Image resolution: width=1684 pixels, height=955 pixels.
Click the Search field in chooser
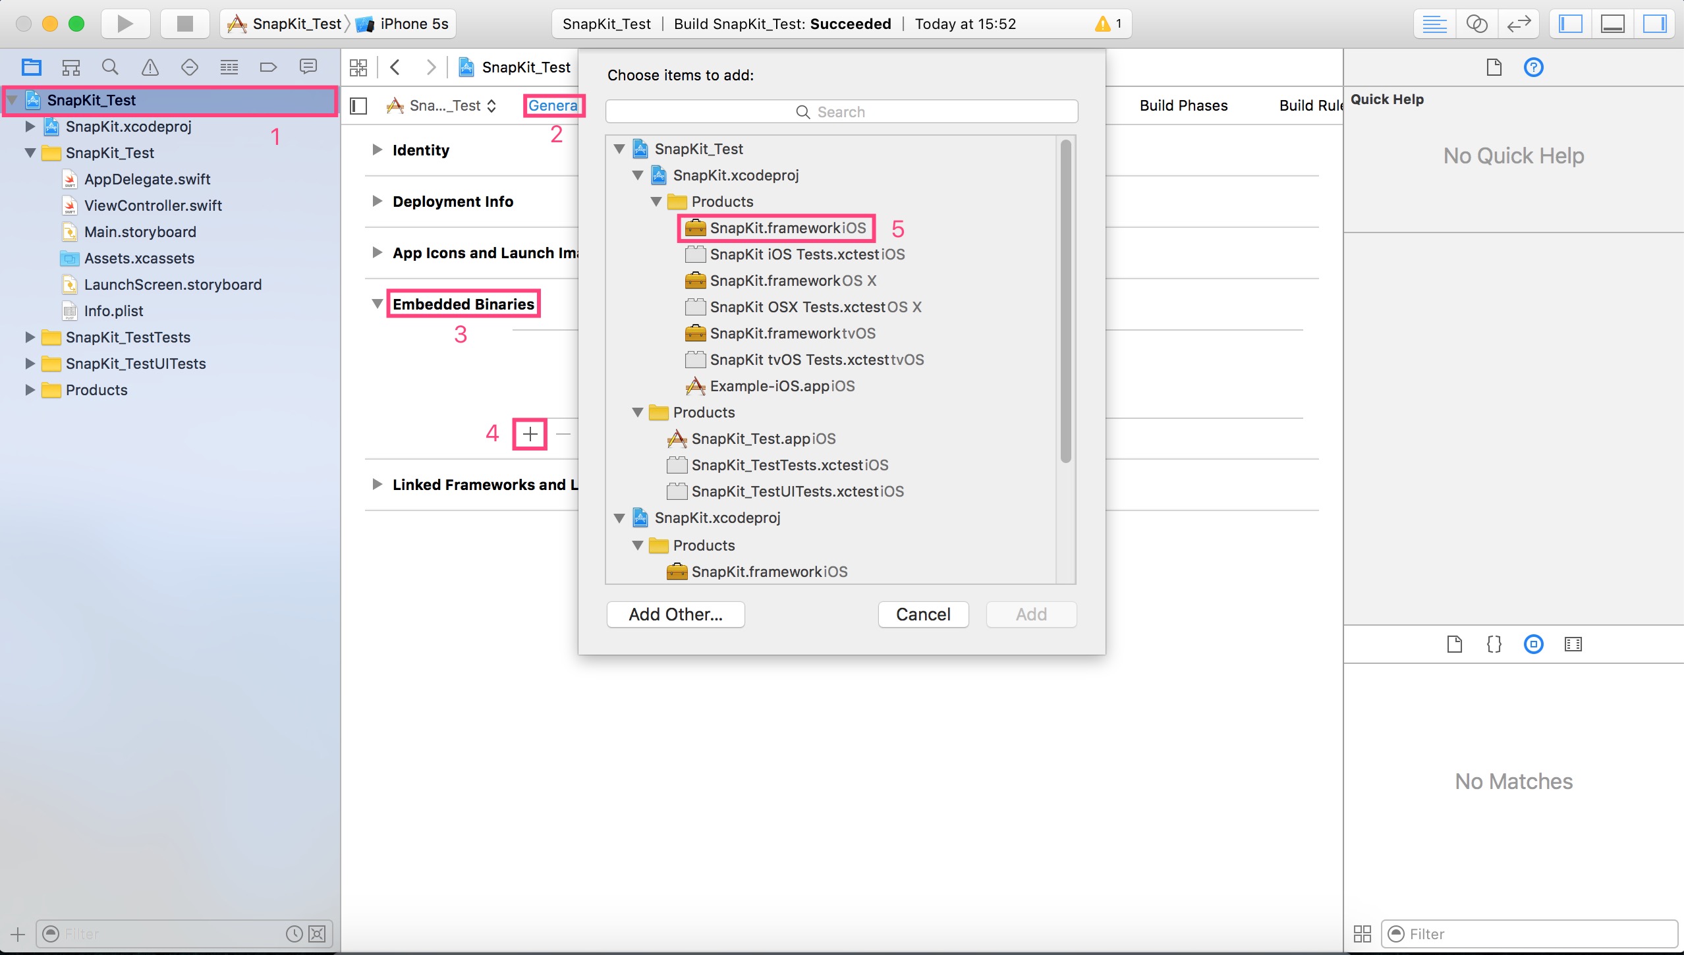point(841,112)
